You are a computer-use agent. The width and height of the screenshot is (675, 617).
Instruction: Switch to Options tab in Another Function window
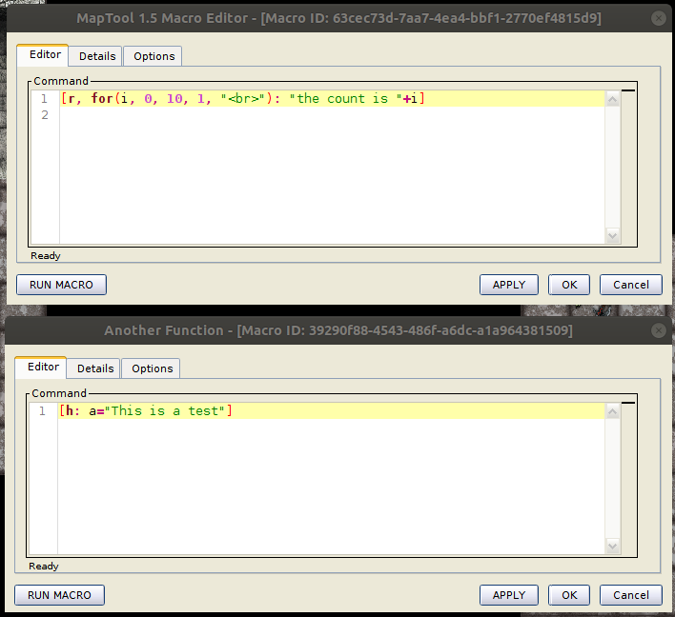(x=151, y=368)
